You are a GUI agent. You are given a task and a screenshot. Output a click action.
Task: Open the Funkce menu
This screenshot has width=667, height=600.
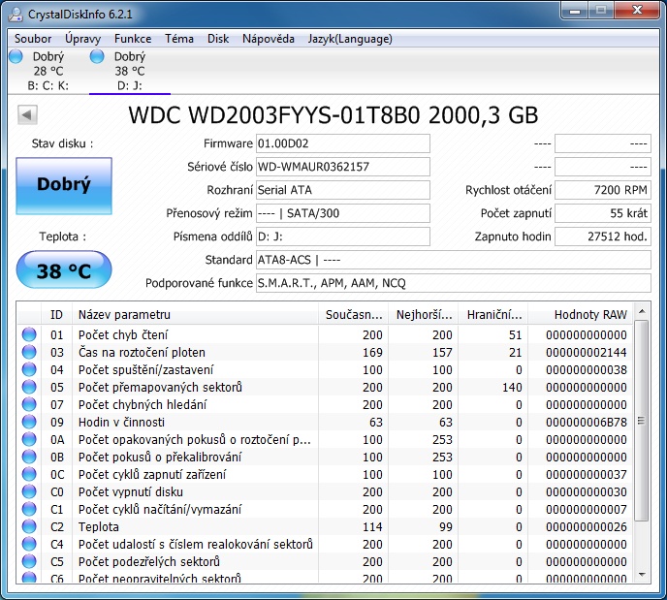pos(133,39)
